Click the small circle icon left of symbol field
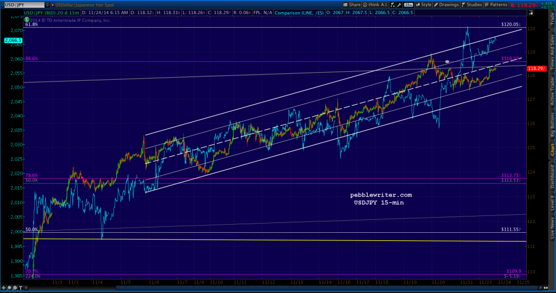This screenshot has height=293, width=556. tap(2, 5)
